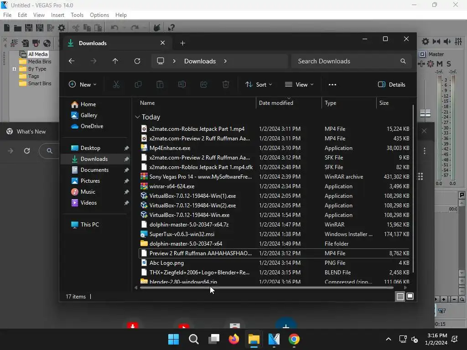Open VEGAS File menu
The height and width of the screenshot is (350, 467).
(7, 15)
